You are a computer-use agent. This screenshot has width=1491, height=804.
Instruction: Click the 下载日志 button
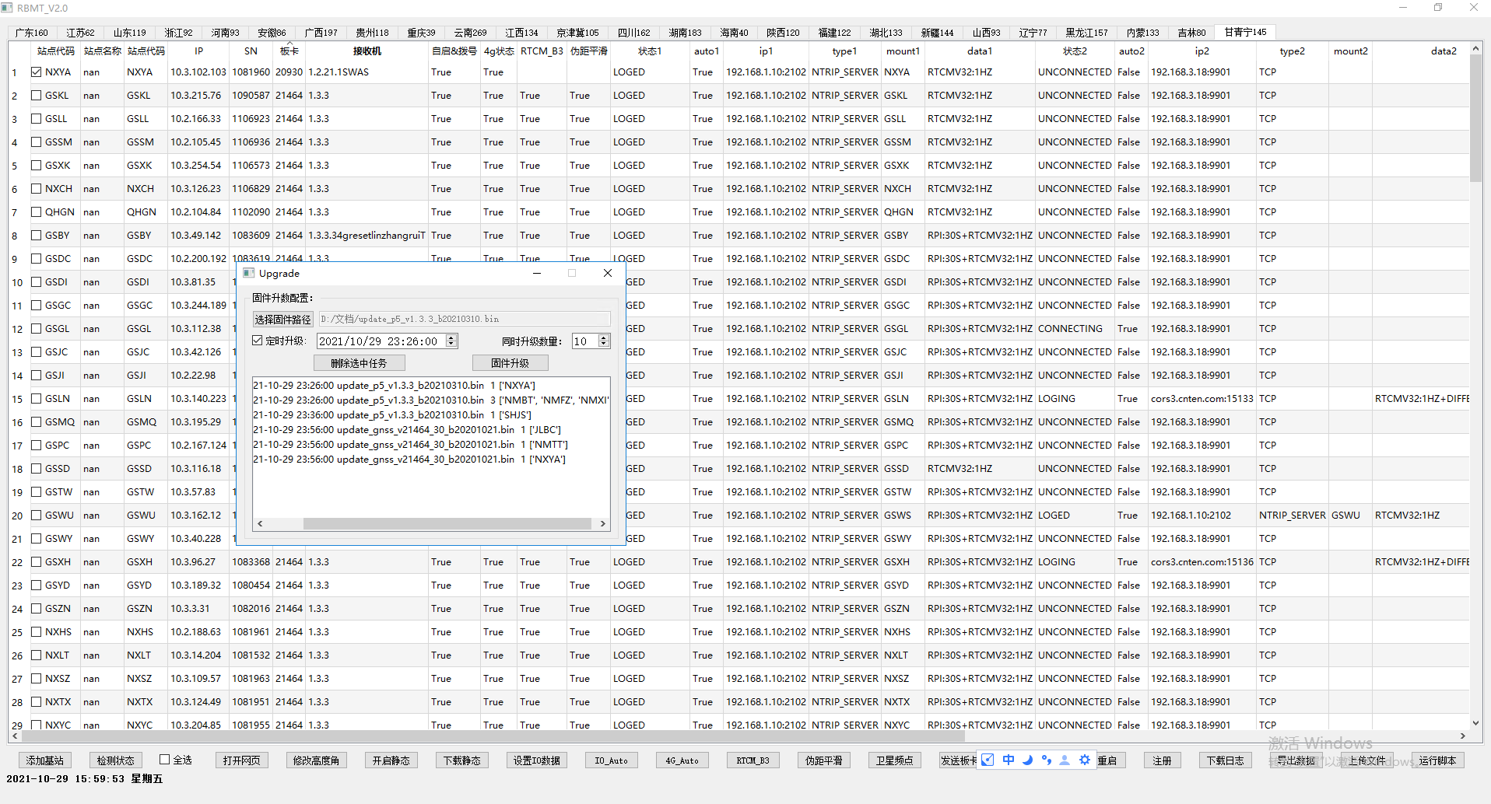tap(1226, 760)
